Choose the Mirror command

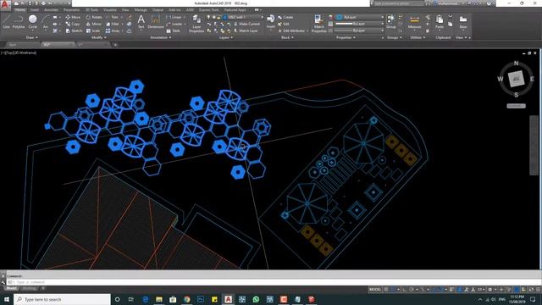94,24
